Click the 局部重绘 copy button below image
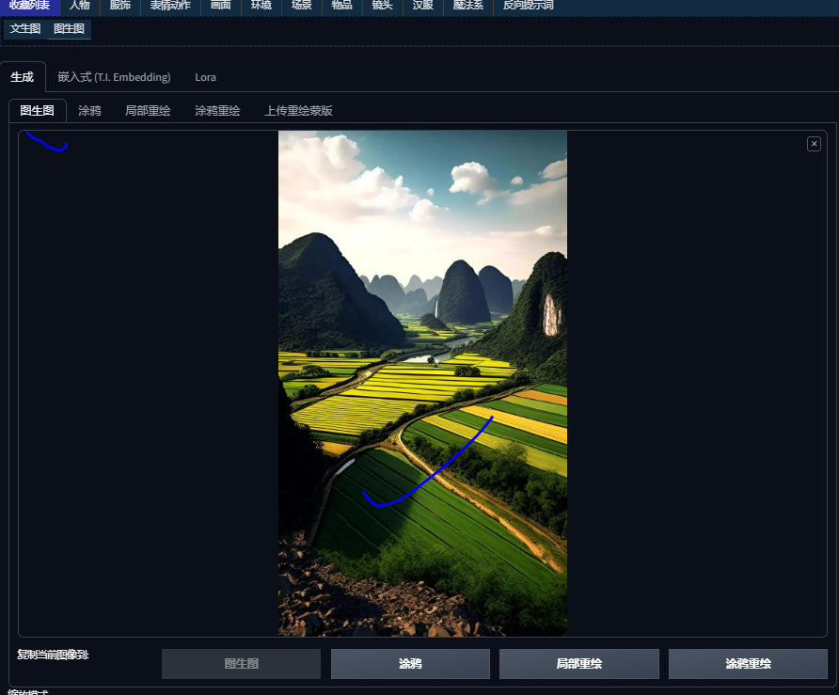The height and width of the screenshot is (695, 839). [578, 664]
